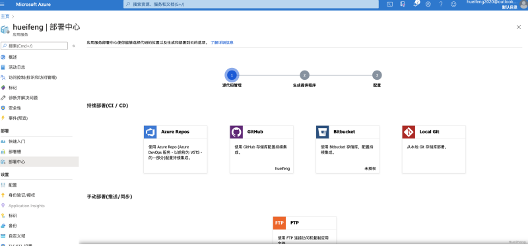Close the 部署中心 blade with X
The height and width of the screenshot is (246, 528).
click(519, 27)
